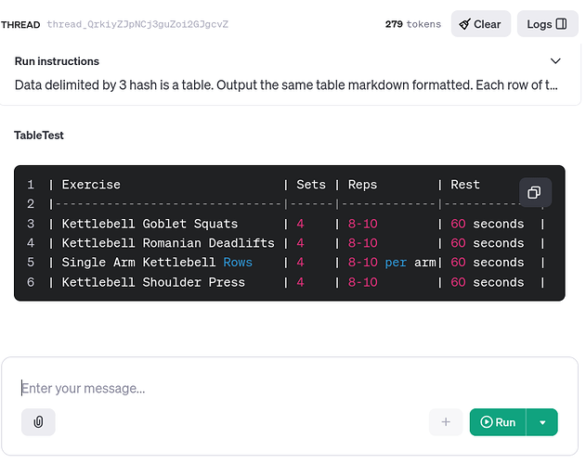Attach a file using paperclip icon
Screen dimensions: 586x464
38,422
